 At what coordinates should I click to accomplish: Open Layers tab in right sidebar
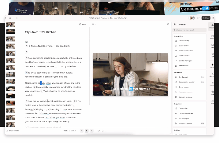tap(213, 55)
